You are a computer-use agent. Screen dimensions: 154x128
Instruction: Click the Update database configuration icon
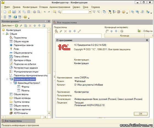(x=15, y=17)
